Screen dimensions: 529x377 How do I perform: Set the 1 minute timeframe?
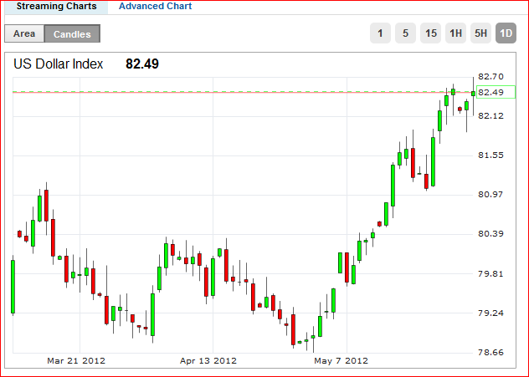point(380,33)
